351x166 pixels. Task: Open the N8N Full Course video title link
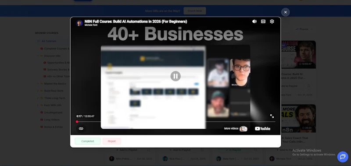click(x=136, y=21)
